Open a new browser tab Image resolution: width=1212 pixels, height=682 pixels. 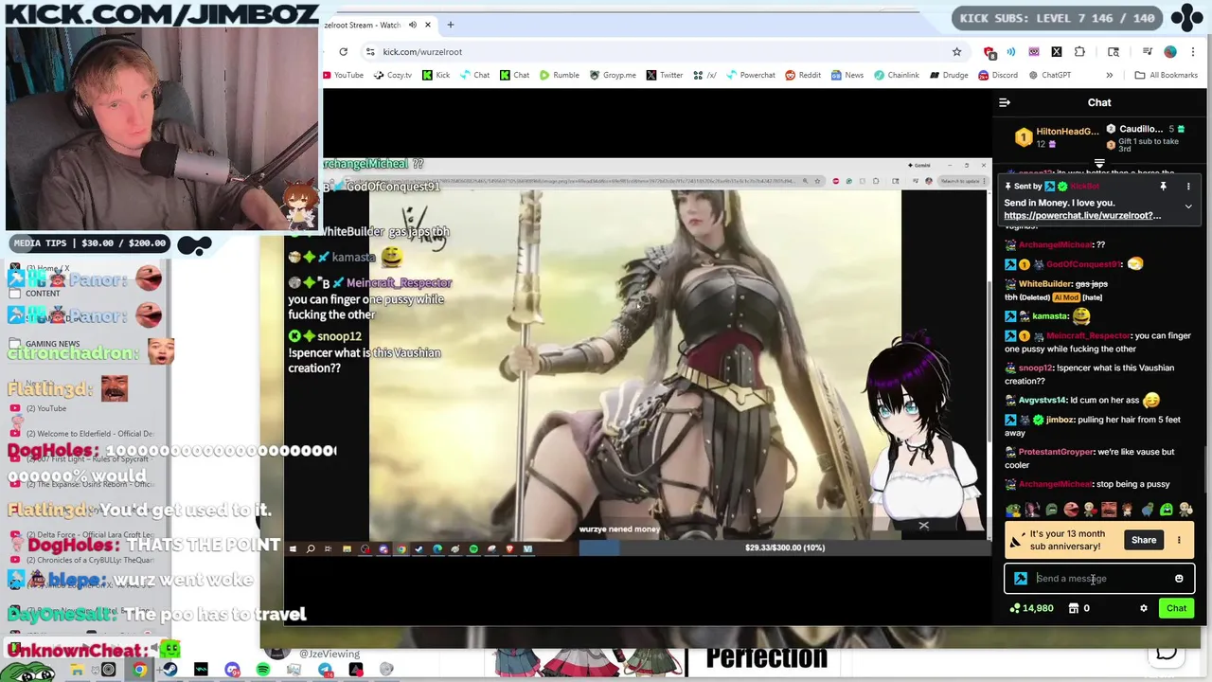(451, 25)
